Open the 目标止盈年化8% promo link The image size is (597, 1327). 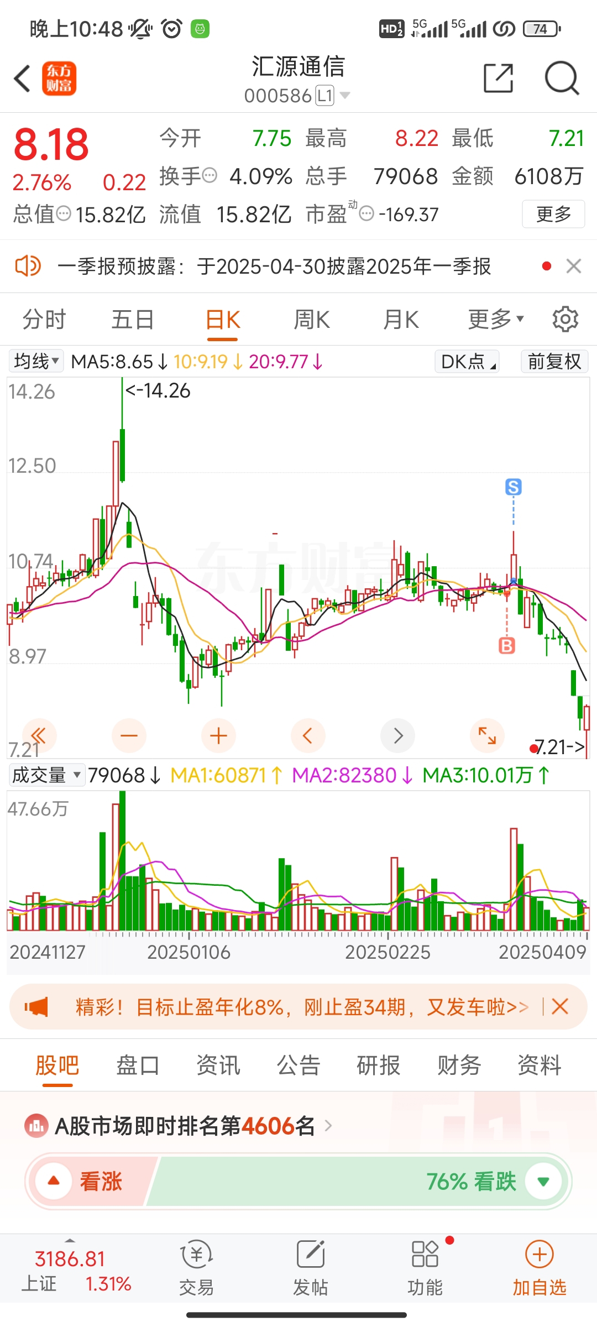302,1007
